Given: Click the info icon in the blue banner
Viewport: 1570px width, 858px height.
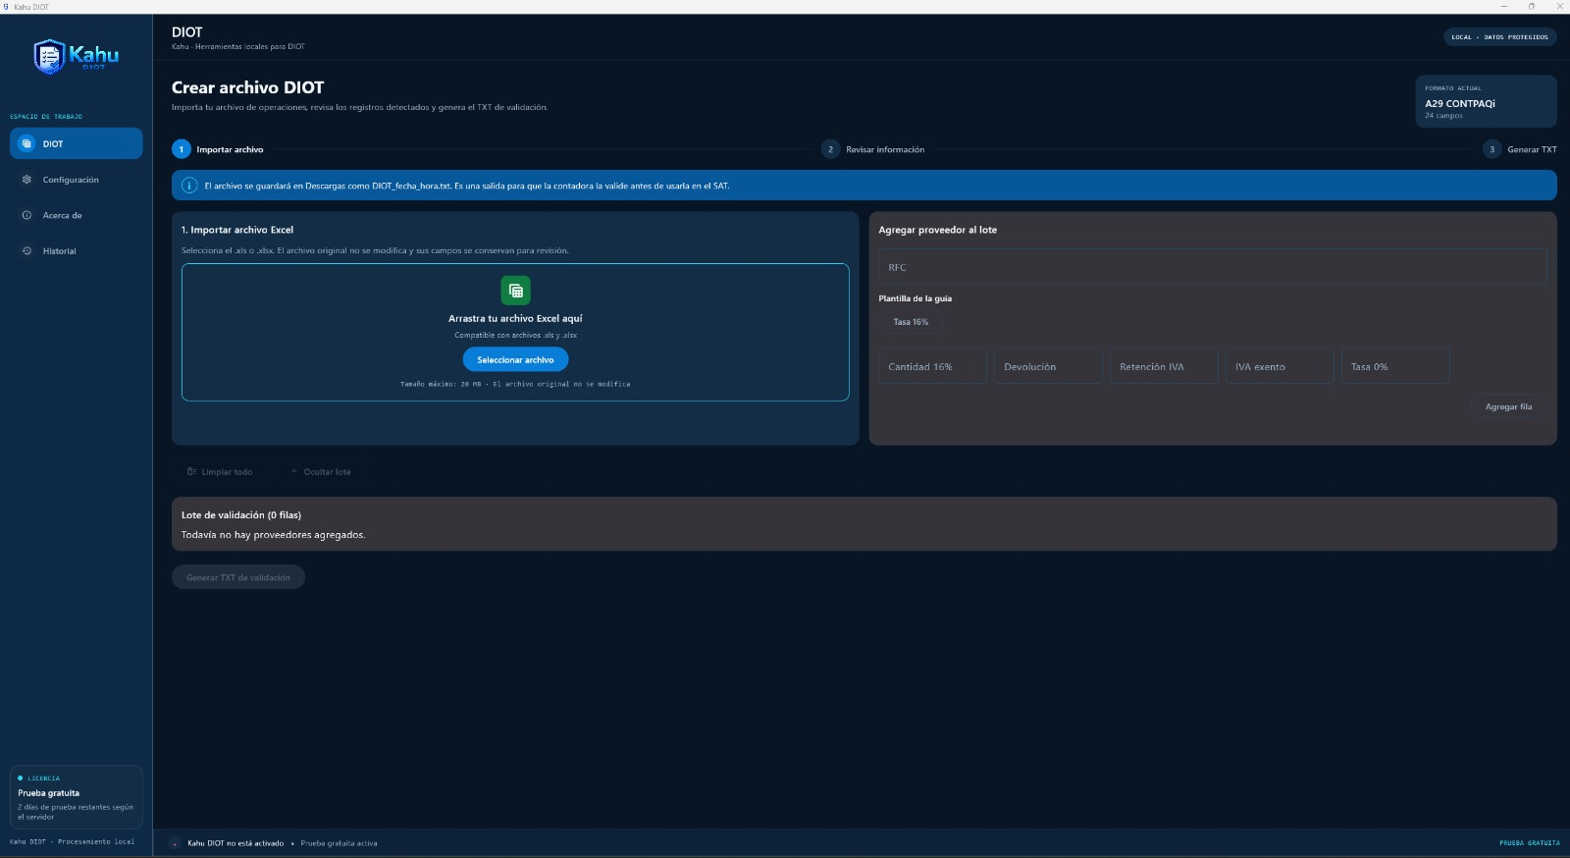Looking at the screenshot, I should (x=189, y=186).
